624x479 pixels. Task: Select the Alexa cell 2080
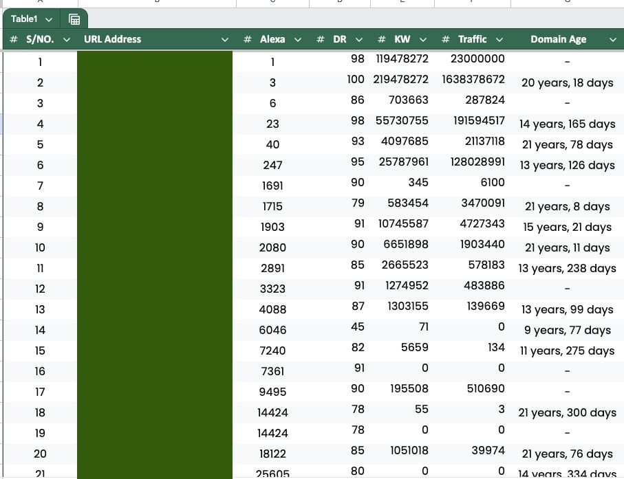272,247
